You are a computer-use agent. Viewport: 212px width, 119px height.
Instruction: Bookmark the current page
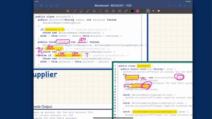52,6
